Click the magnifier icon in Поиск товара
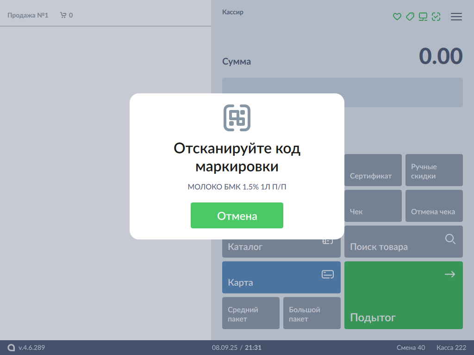 click(x=450, y=239)
